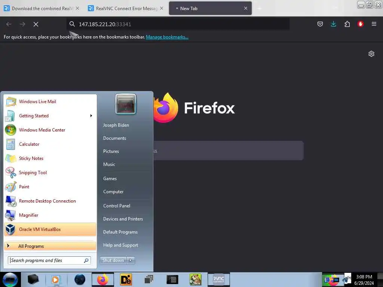Open the stacked windows taskbar icon
383x287 pixels.
click(x=149, y=280)
